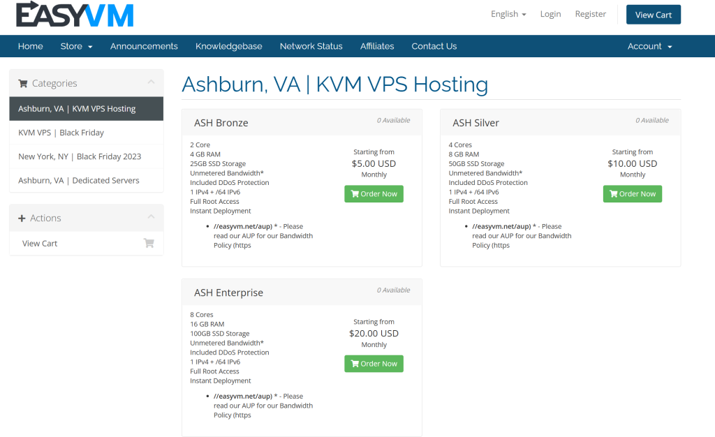
Task: Click the Register link
Action: tap(591, 14)
